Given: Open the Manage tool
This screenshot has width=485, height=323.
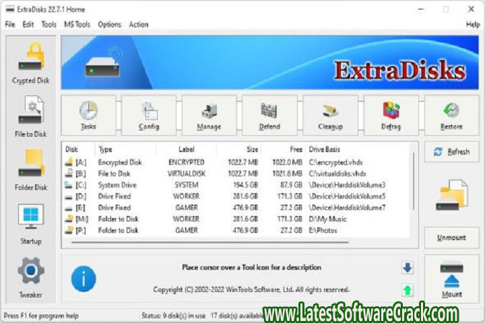Looking at the screenshot, I should point(209,114).
